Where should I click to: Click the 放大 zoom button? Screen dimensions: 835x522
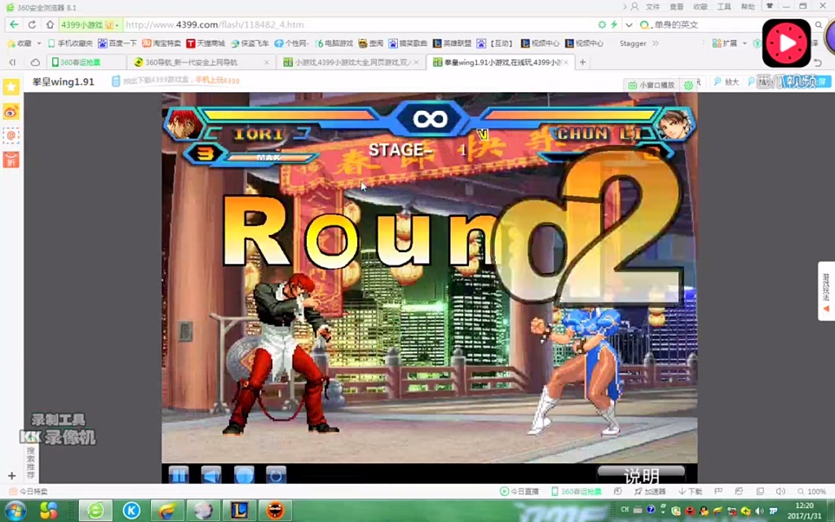pyautogui.click(x=727, y=82)
